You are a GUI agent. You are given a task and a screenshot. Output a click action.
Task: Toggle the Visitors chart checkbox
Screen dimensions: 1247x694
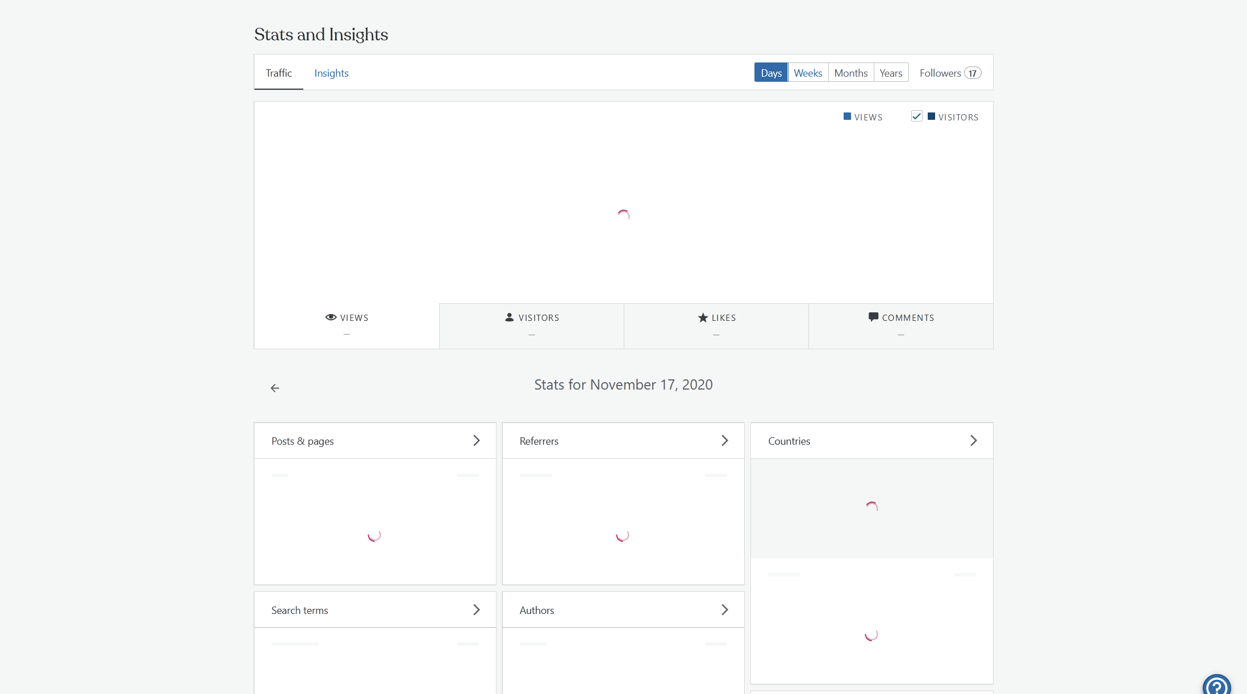[x=916, y=116]
